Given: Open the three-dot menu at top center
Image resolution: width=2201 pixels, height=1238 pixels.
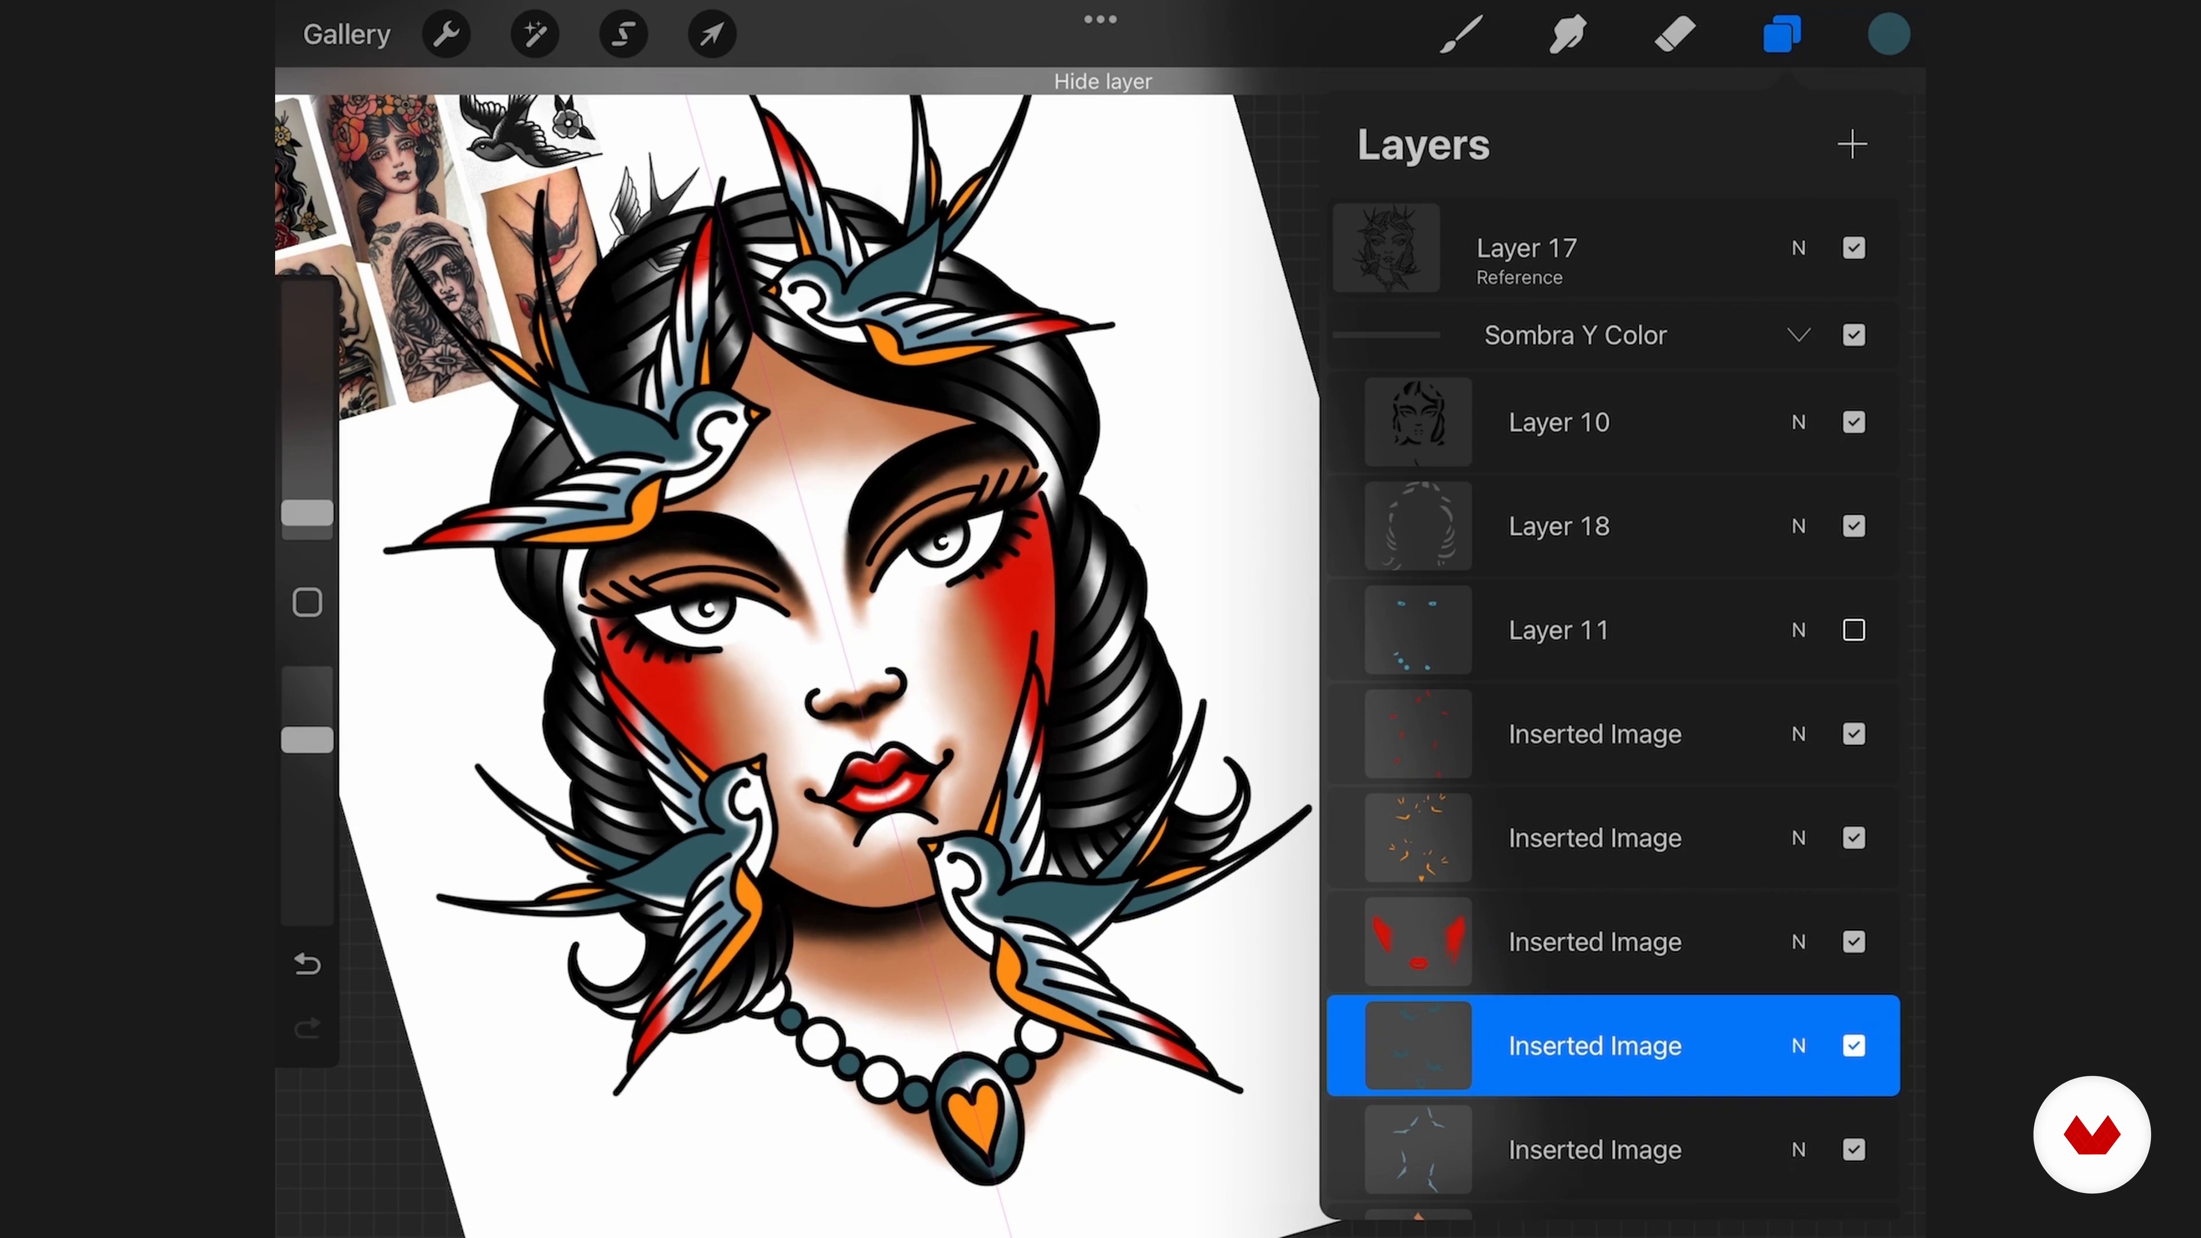Looking at the screenshot, I should (1100, 19).
